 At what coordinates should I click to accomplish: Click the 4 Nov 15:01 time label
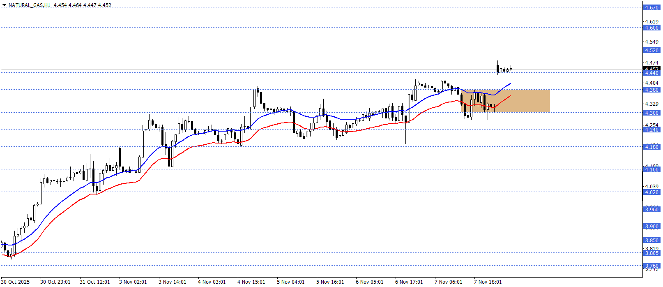tap(251, 282)
